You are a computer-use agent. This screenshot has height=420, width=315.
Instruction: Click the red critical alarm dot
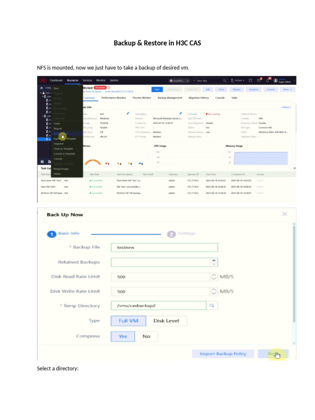(106, 163)
